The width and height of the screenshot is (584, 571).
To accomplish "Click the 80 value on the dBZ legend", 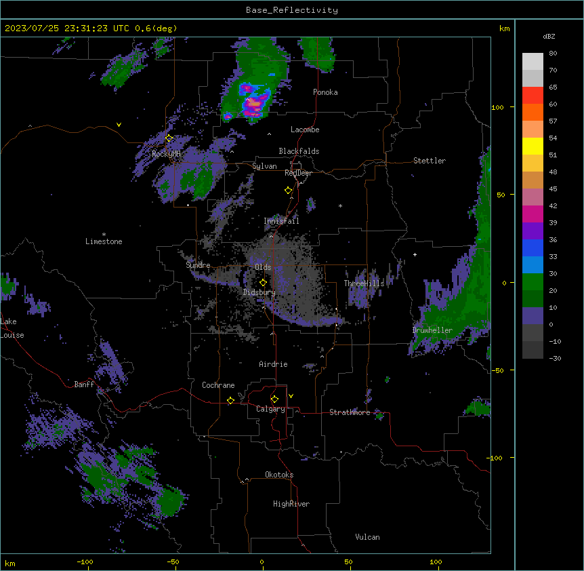I will [553, 54].
